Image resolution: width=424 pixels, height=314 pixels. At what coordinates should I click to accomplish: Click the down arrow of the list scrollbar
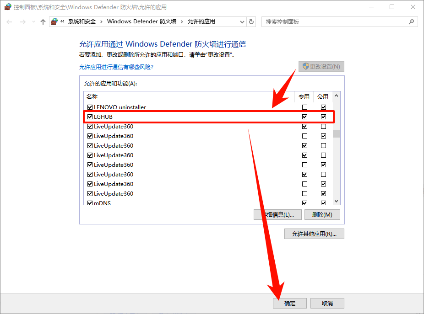coord(336,201)
